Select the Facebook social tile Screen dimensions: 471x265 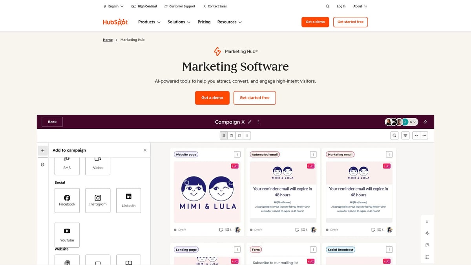pos(67,200)
